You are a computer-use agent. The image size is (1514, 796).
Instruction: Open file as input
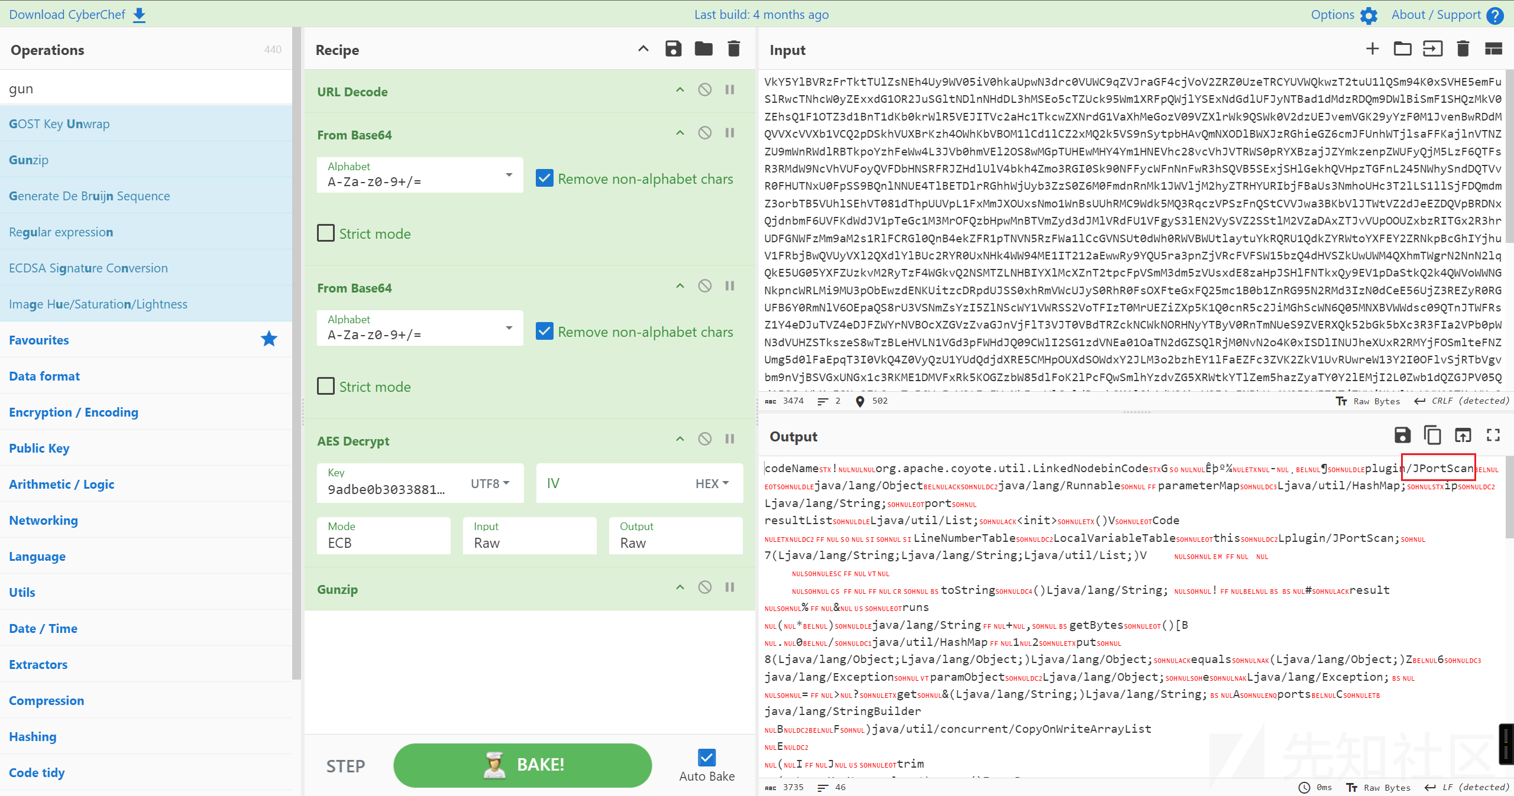[1433, 49]
